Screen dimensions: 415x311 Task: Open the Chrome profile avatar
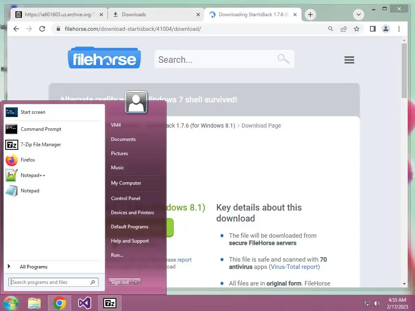[x=386, y=29]
